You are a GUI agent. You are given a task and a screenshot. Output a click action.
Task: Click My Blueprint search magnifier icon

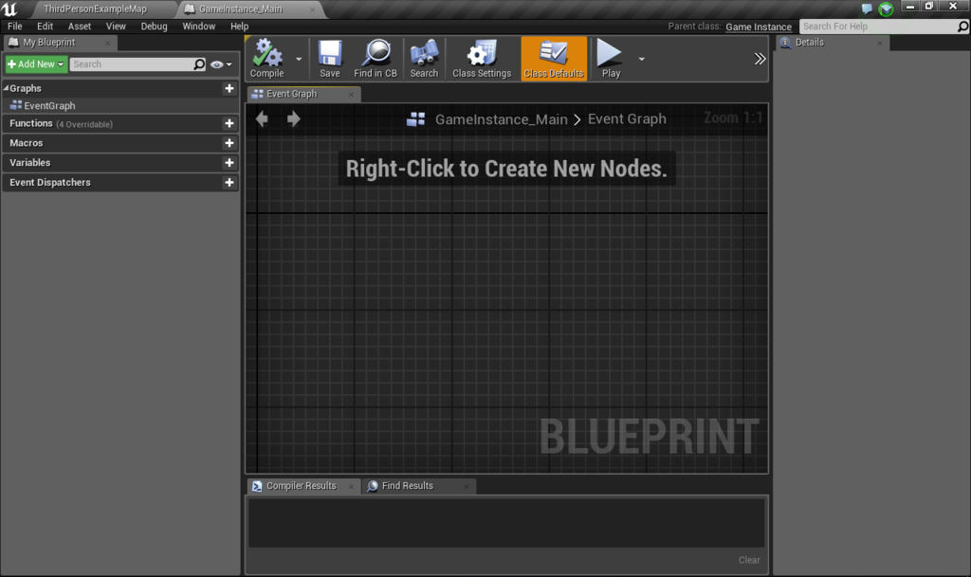point(199,64)
